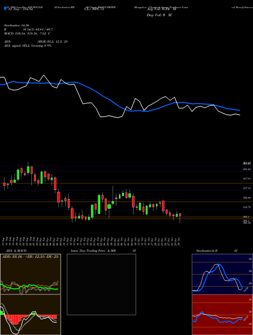Click the 315.78 price axis label
The width and height of the screenshot is (253, 335).
click(x=246, y=208)
